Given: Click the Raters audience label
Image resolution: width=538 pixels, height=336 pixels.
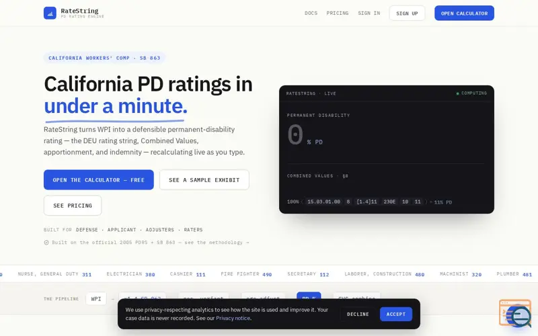Looking at the screenshot, I should tap(193, 230).
